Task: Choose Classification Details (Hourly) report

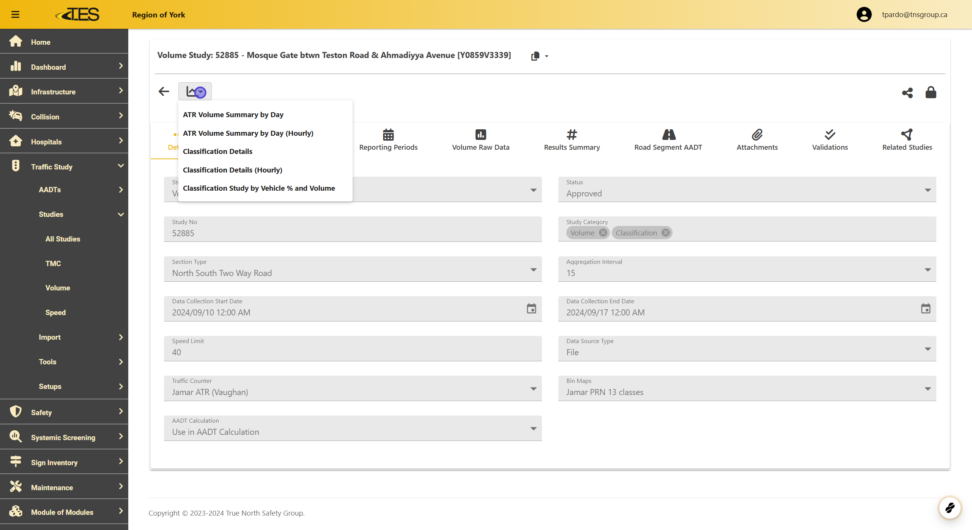Action: (232, 170)
